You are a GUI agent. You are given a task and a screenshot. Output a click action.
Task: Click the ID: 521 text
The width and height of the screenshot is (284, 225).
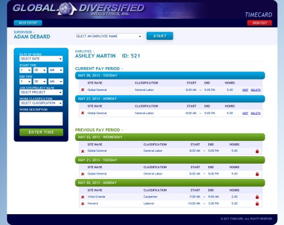(131, 56)
